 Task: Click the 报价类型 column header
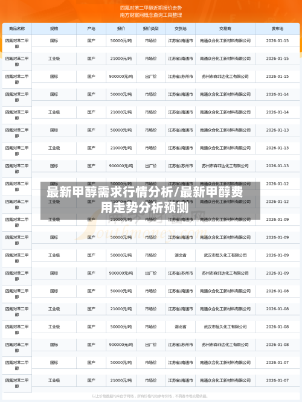150,29
